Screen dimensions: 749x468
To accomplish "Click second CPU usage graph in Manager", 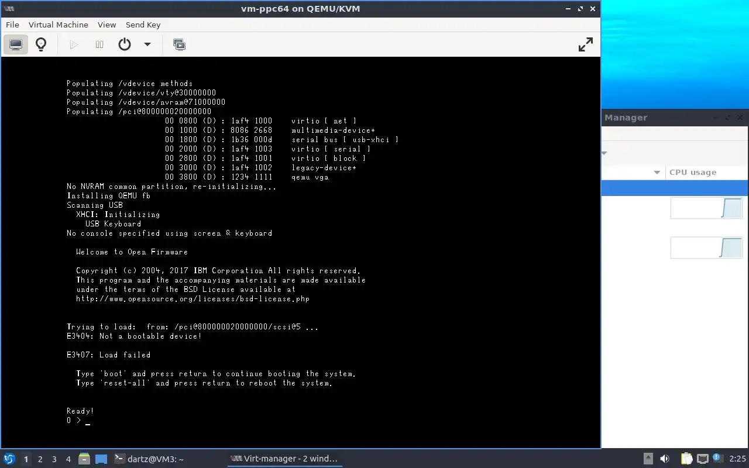I will pyautogui.click(x=706, y=247).
